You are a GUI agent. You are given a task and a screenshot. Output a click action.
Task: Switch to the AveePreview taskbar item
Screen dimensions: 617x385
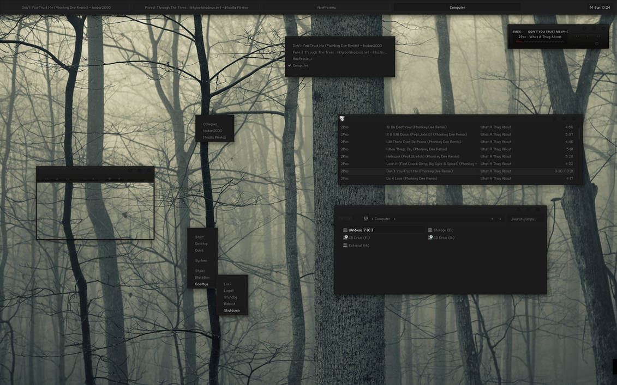327,8
